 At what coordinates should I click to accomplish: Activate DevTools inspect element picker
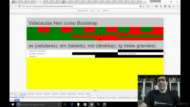[12, 94]
